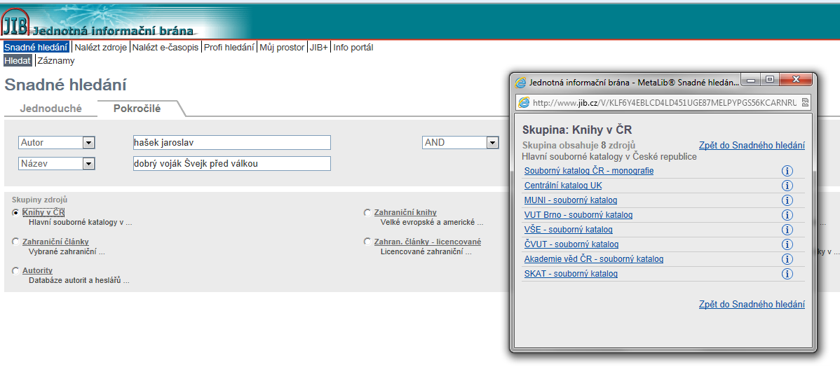Close the MetaLib popup window

[x=796, y=81]
